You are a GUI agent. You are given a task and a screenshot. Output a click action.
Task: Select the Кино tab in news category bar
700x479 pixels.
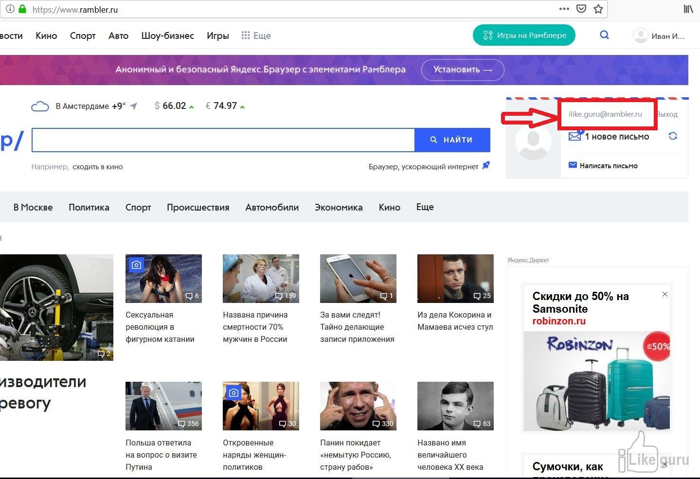tap(390, 207)
